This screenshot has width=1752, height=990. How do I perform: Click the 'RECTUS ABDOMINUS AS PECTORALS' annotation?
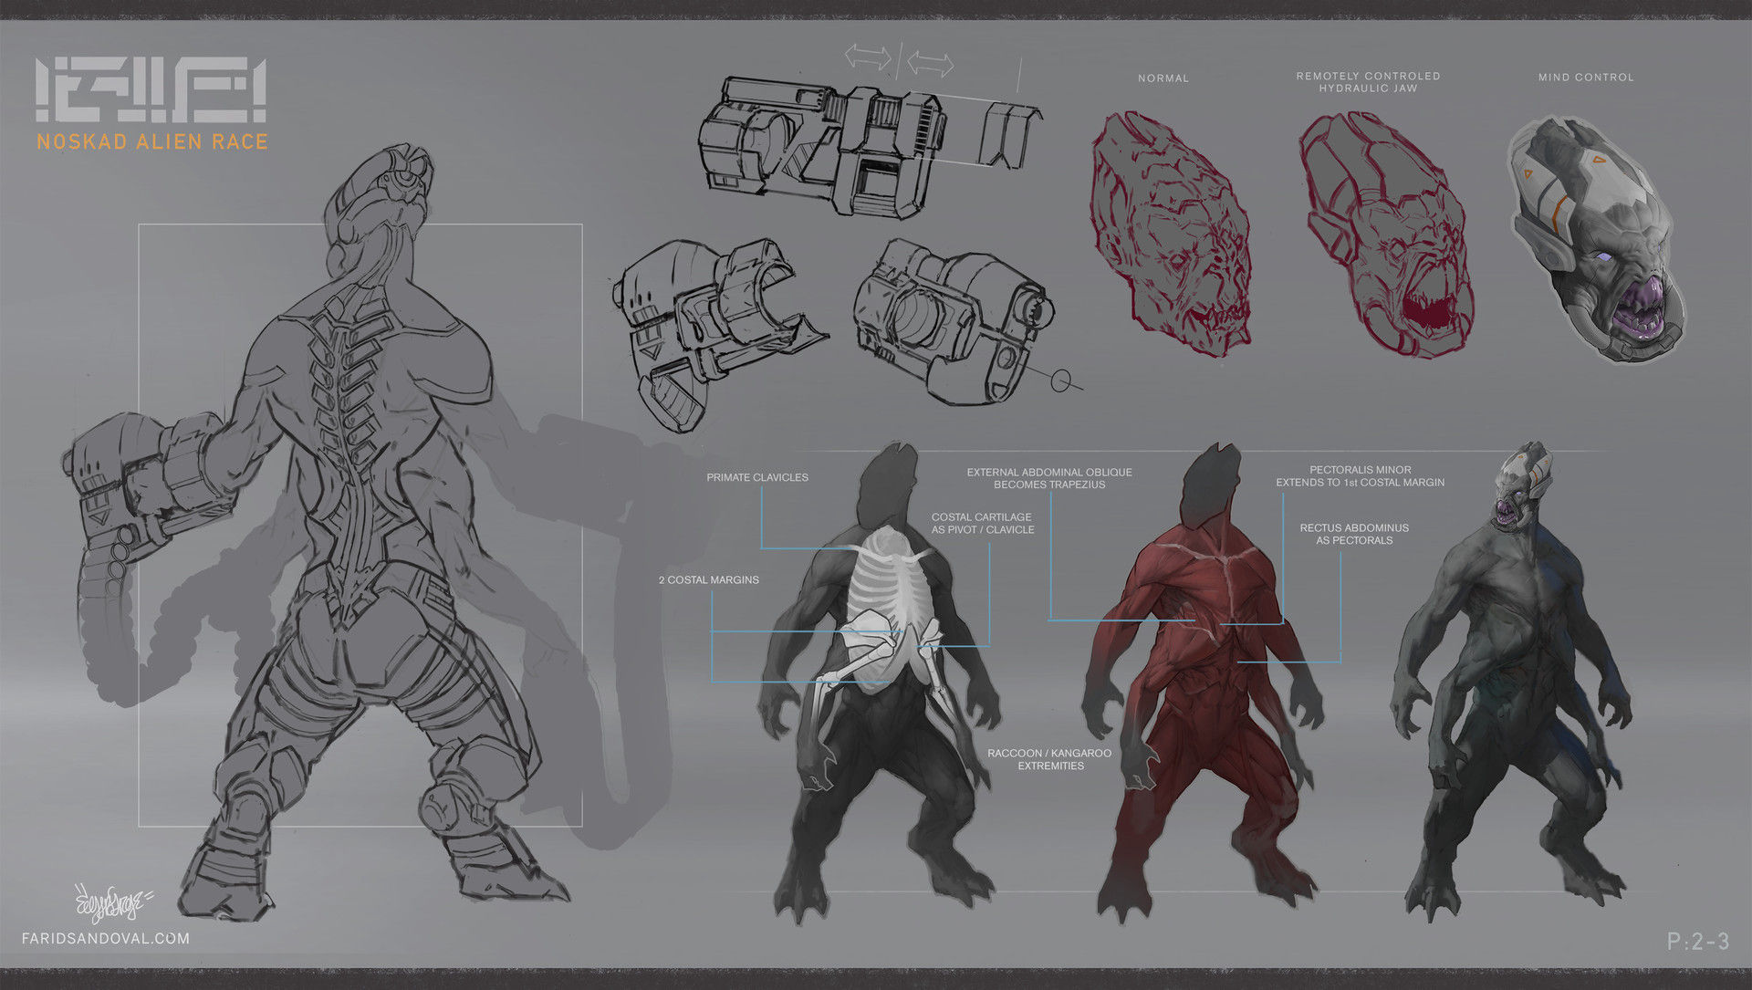[1354, 534]
